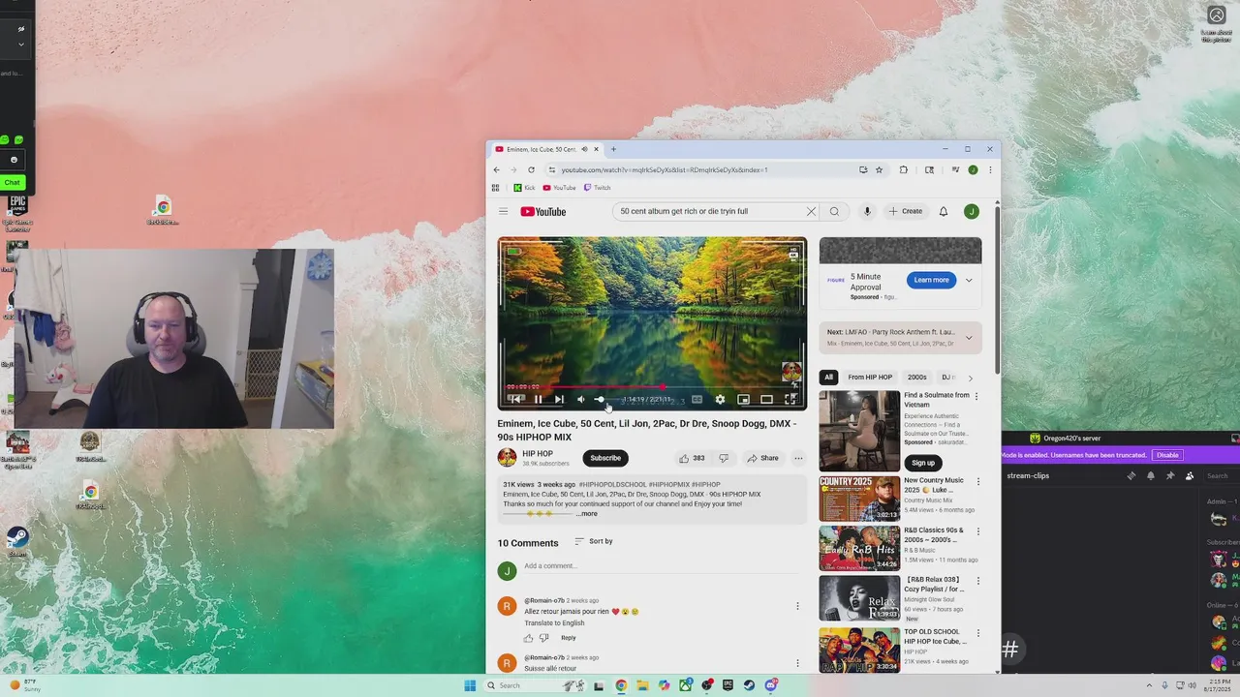Click the Chrome address bar URL

[x=665, y=169]
